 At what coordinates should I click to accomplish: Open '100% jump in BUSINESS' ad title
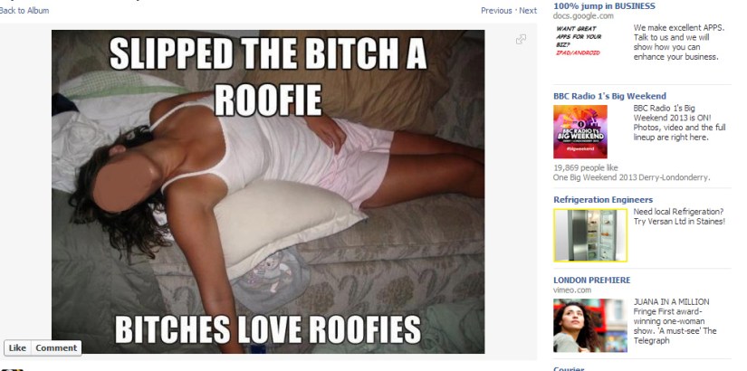point(604,6)
